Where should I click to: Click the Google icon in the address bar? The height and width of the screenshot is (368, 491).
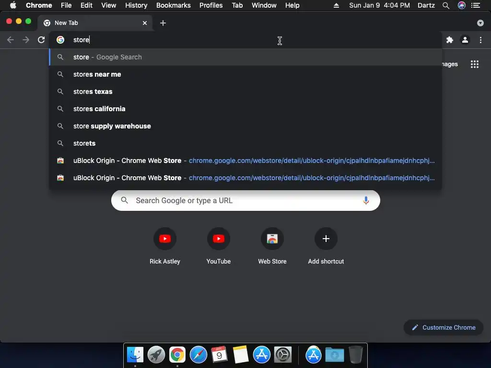(60, 40)
